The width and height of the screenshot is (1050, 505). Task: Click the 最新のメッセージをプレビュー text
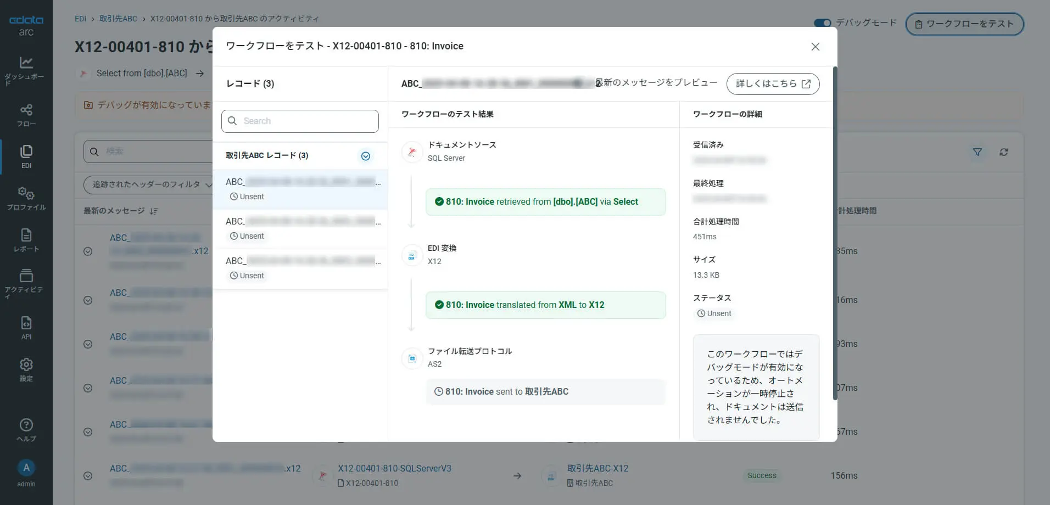[657, 83]
